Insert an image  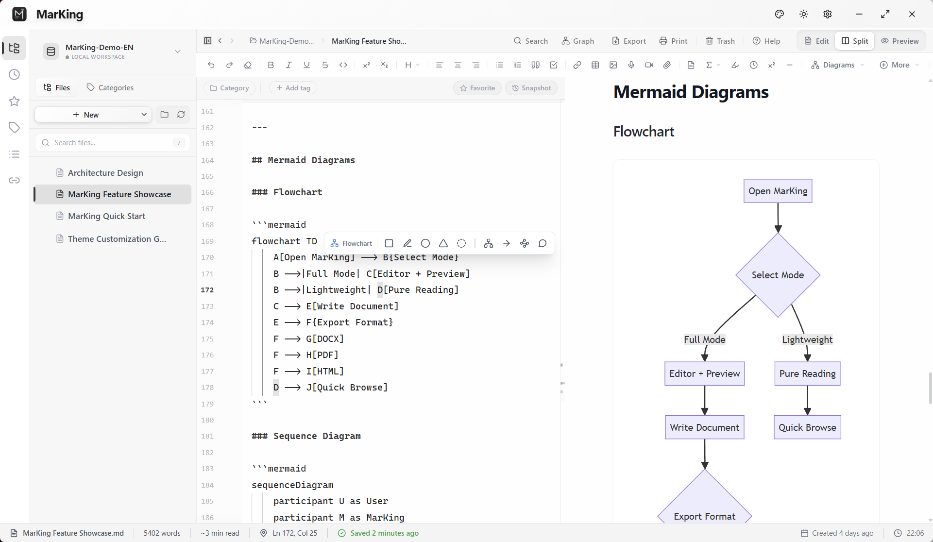(613, 65)
